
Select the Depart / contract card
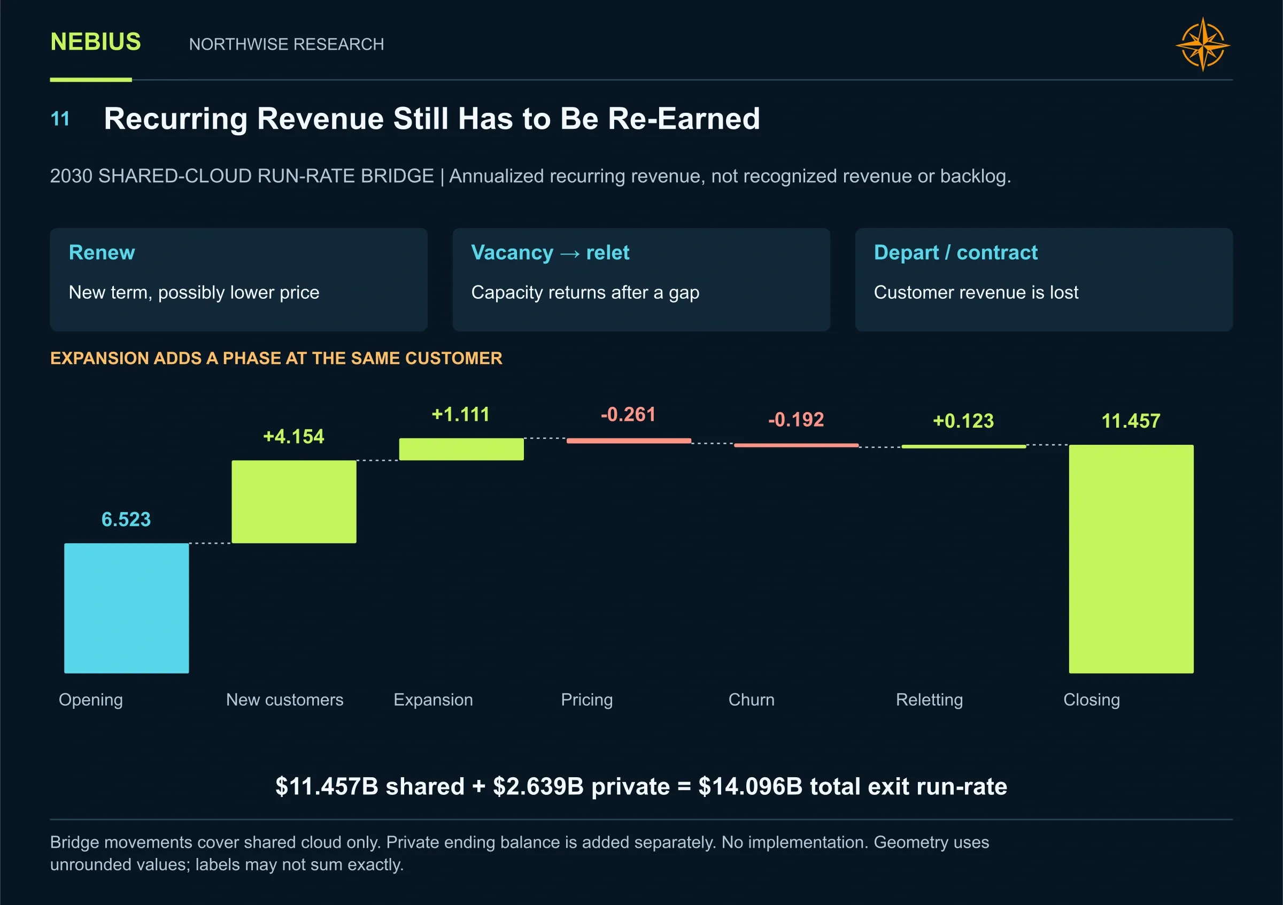coord(1044,280)
